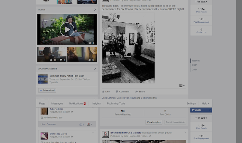Open page Settings
The width and height of the screenshot is (242, 143).
pyautogui.click(x=191, y=103)
